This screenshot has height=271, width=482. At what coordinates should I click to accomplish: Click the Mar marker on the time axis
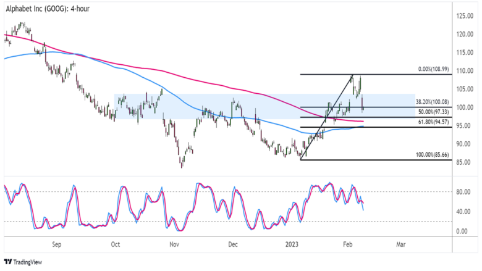(400, 244)
